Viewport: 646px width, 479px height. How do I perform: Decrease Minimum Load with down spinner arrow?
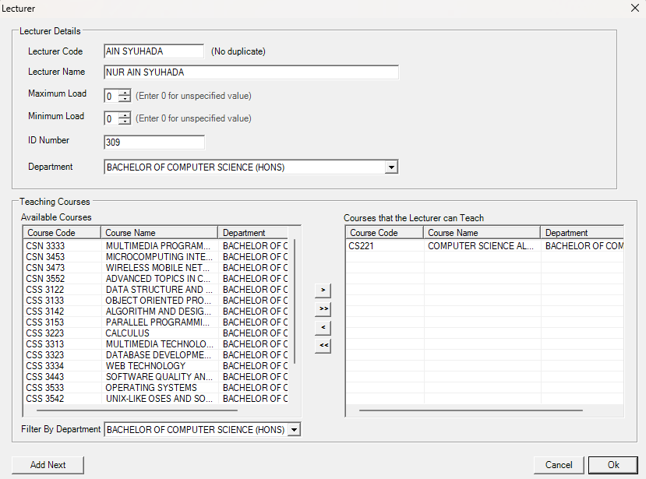[124, 122]
